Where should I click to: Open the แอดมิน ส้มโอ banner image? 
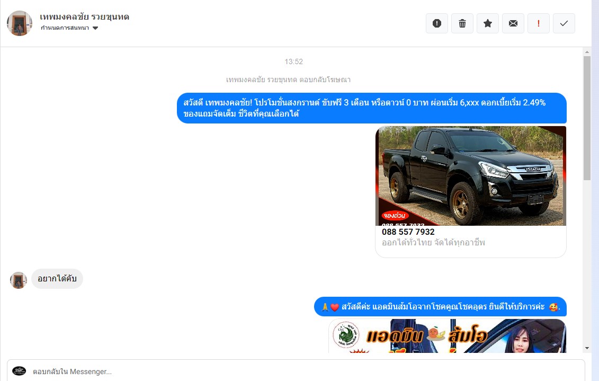tap(448, 336)
